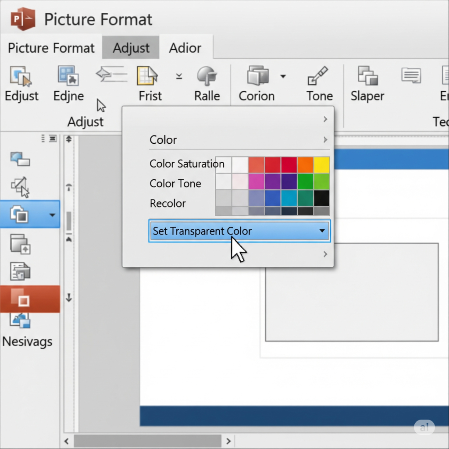Image resolution: width=449 pixels, height=449 pixels.
Task: Switch to the Adior tab
Action: [x=185, y=48]
